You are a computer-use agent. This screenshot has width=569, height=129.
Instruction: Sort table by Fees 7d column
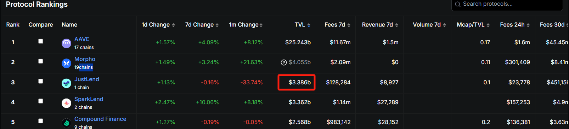(x=338, y=25)
